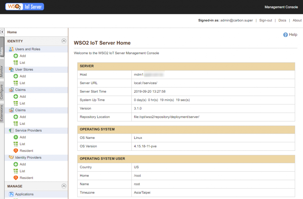This screenshot has width=303, height=199.
Task: Click the User Stores icon
Action: coord(11,69)
